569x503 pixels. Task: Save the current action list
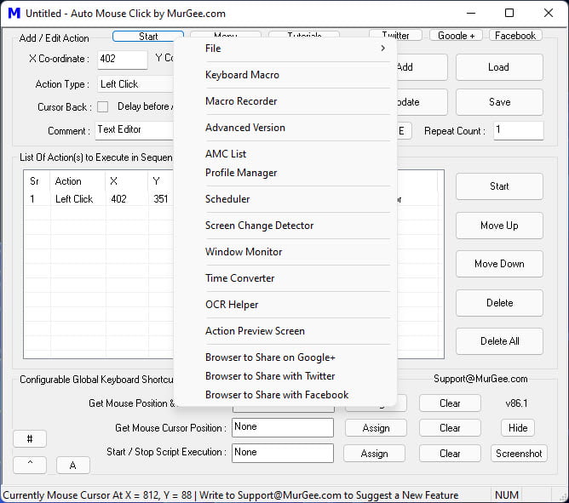click(499, 102)
